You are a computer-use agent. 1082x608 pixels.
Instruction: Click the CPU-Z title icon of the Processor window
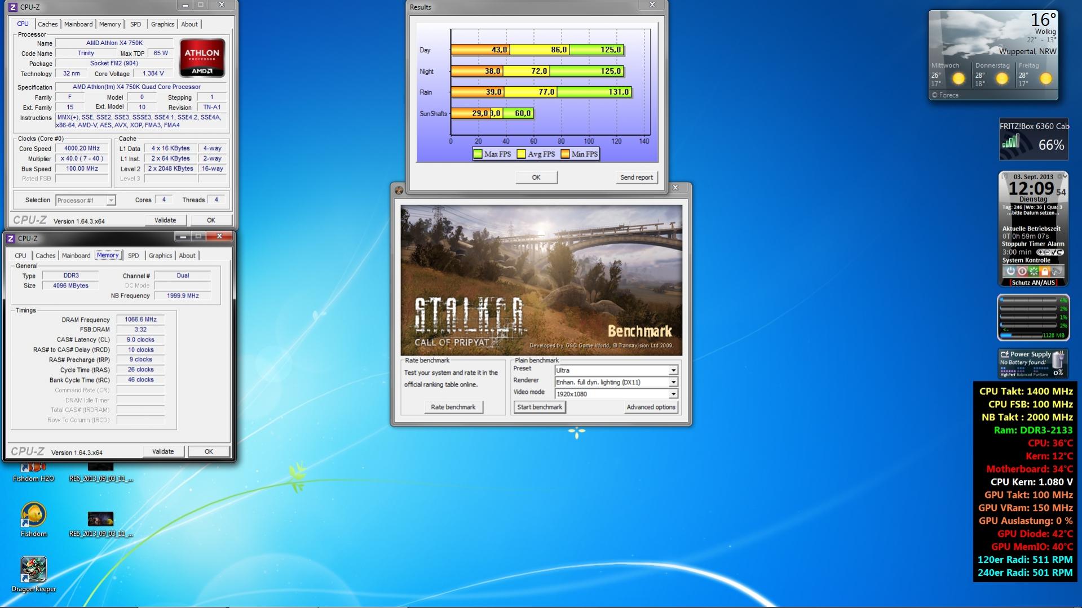(12, 7)
